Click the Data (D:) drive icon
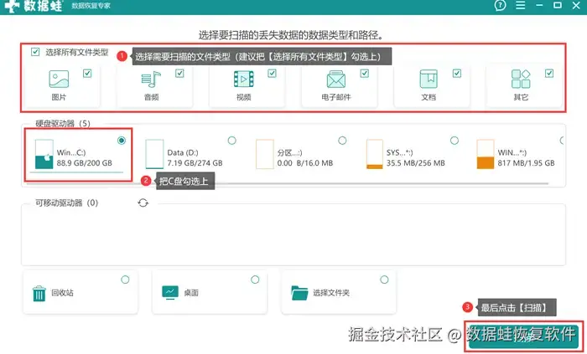587x354 pixels. 154,154
